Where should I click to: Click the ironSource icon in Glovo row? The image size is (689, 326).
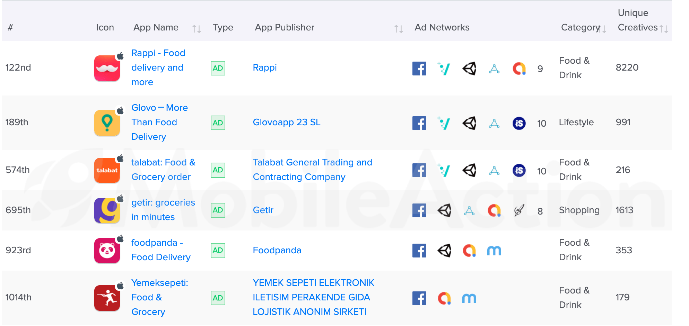[519, 123]
